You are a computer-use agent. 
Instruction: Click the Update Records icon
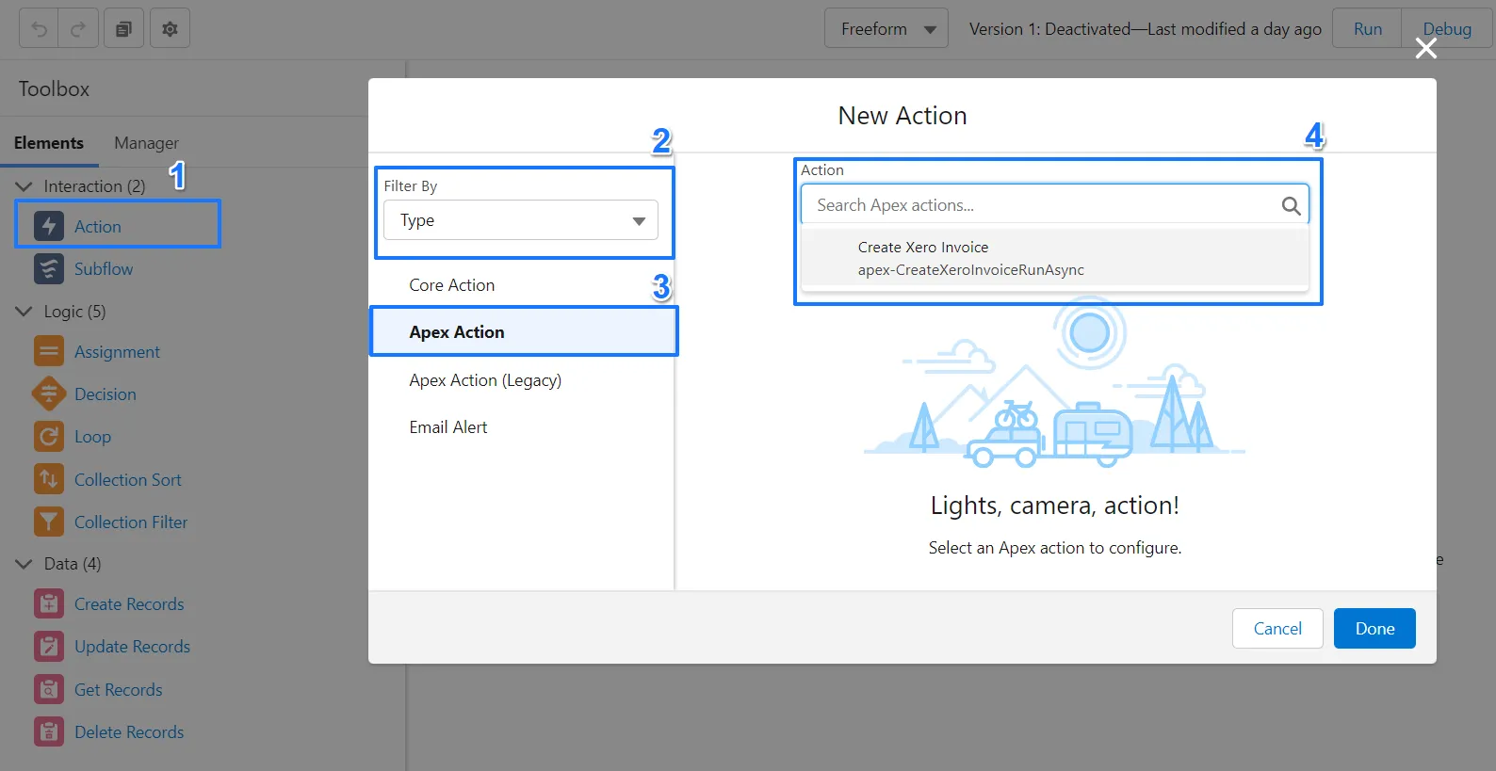49,646
